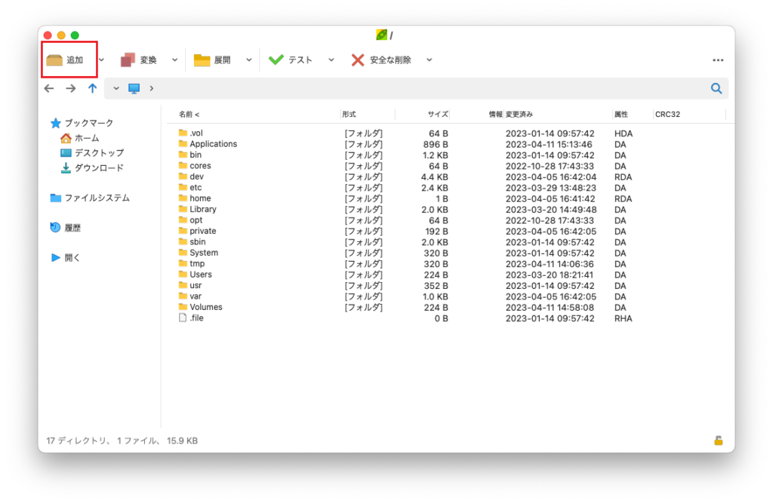
Task: Click the folder icon next to cores
Action: [x=183, y=166]
